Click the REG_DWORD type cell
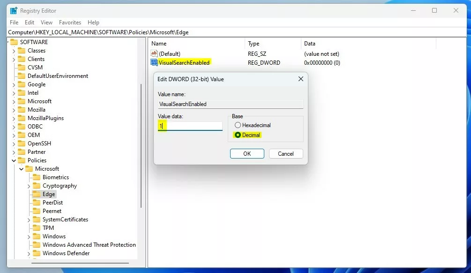The width and height of the screenshot is (471, 273). pyautogui.click(x=264, y=62)
